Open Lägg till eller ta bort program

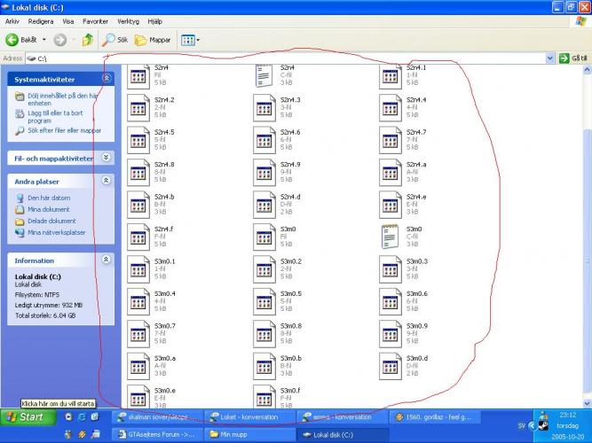click(x=55, y=117)
